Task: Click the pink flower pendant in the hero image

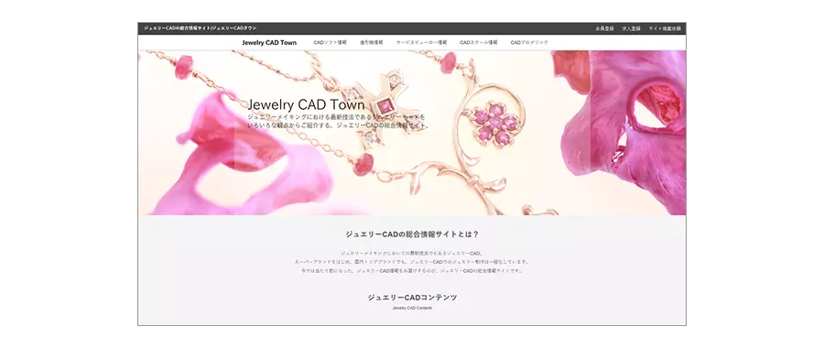Action: (x=495, y=123)
